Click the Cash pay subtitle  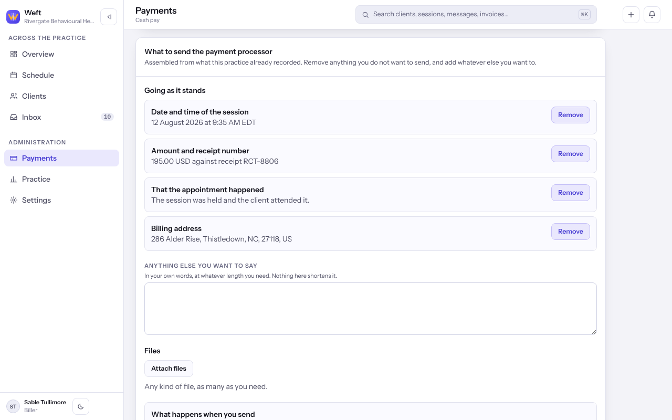tap(148, 20)
